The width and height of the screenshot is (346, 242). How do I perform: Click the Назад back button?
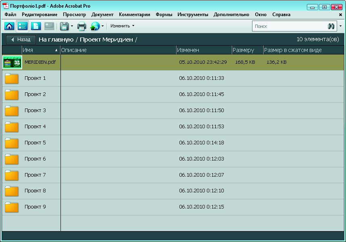[x=21, y=40]
